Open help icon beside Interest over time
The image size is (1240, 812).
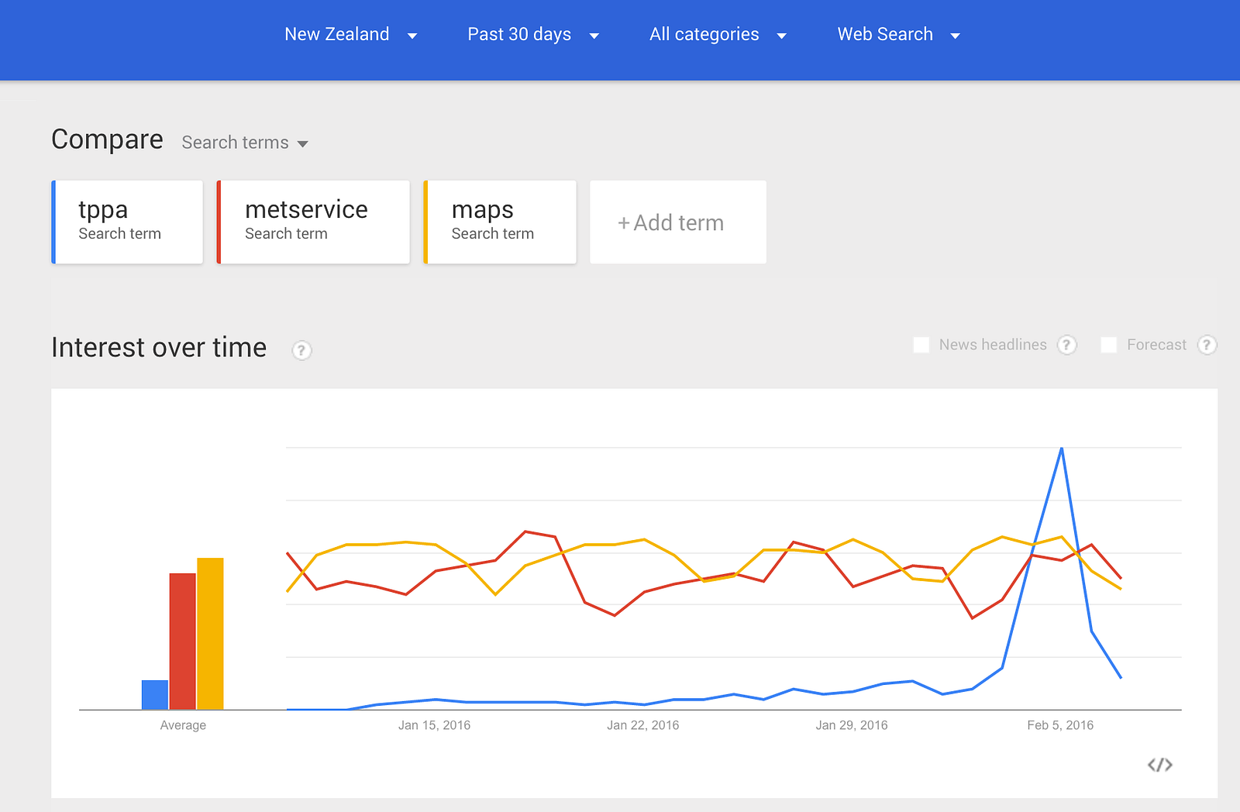coord(301,350)
